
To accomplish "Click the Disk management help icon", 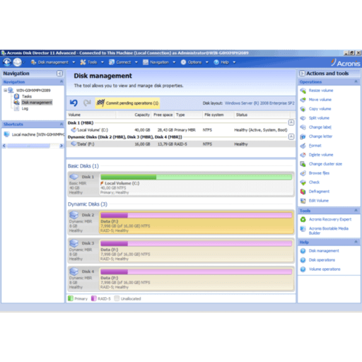I will [x=303, y=251].
